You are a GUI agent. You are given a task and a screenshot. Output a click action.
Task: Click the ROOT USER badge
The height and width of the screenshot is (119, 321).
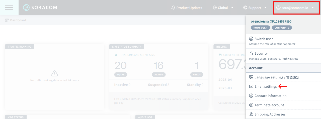(x=260, y=28)
